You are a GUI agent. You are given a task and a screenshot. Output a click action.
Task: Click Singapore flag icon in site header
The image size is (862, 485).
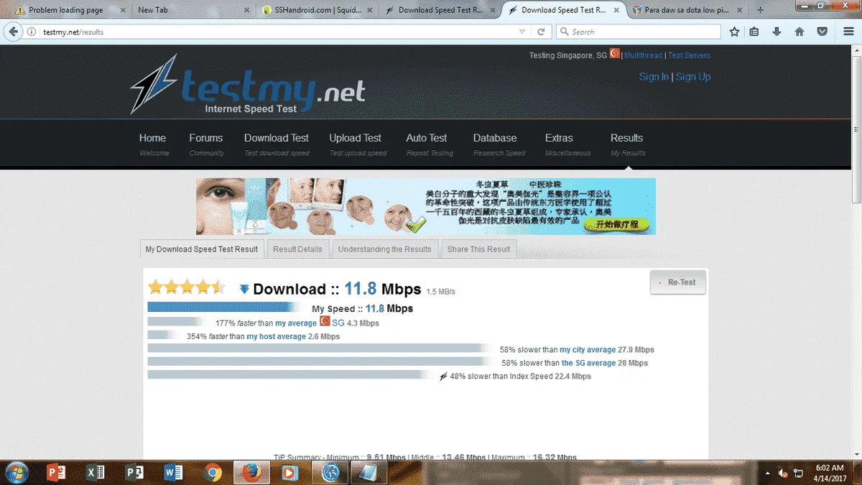point(615,53)
